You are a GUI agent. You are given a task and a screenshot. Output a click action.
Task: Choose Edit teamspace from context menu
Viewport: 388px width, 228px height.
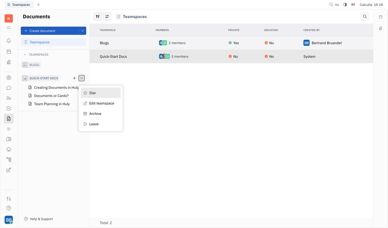pyautogui.click(x=101, y=103)
